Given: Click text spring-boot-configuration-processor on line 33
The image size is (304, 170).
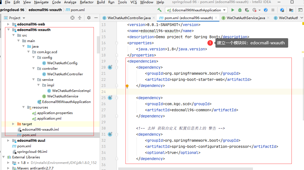Looking at the screenshot, I should pos(210,146).
